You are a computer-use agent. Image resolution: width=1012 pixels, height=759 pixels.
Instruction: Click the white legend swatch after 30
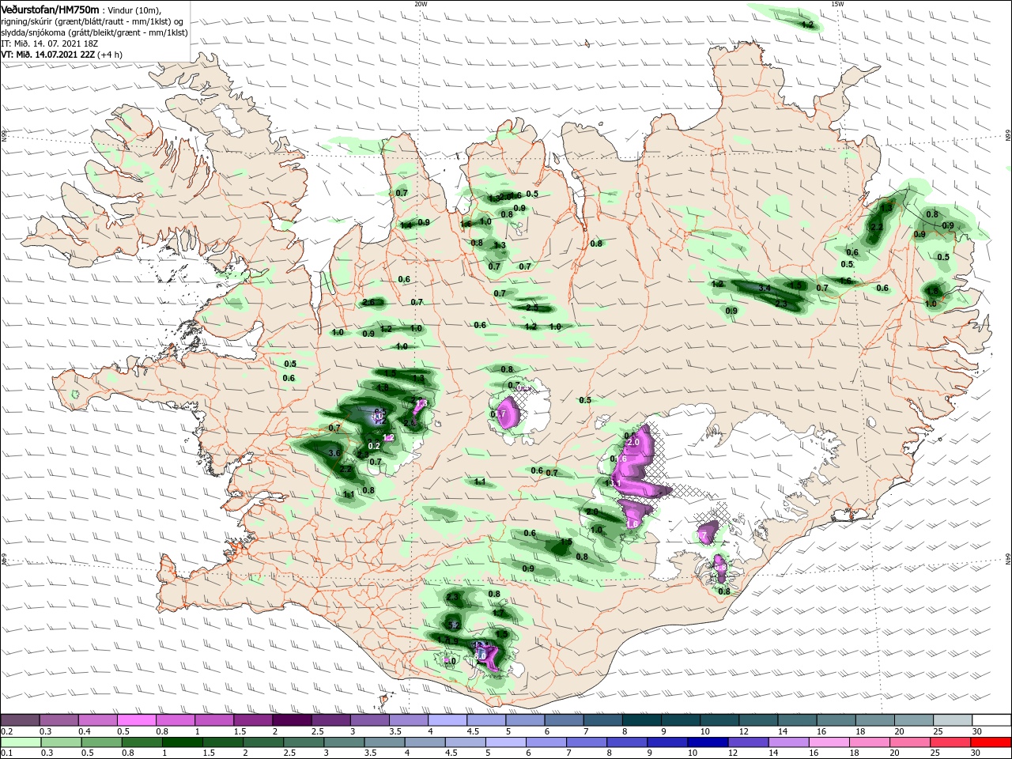992,720
